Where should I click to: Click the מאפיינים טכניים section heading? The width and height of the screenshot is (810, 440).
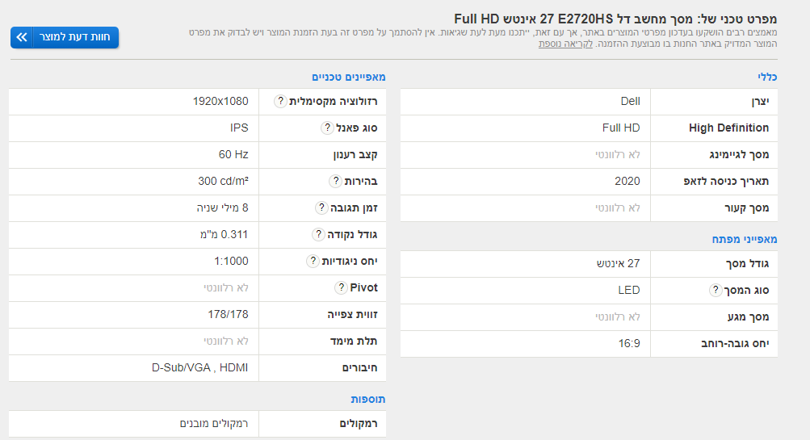click(349, 77)
